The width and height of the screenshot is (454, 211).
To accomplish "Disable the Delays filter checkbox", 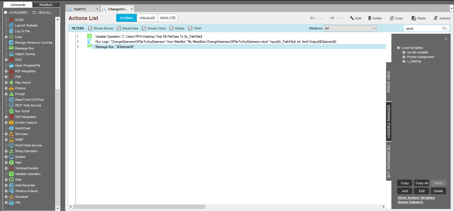I will pyautogui.click(x=172, y=28).
